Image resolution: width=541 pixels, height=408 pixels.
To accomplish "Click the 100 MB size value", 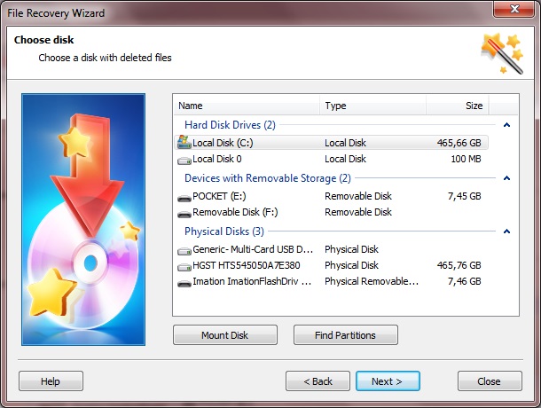I will 467,159.
